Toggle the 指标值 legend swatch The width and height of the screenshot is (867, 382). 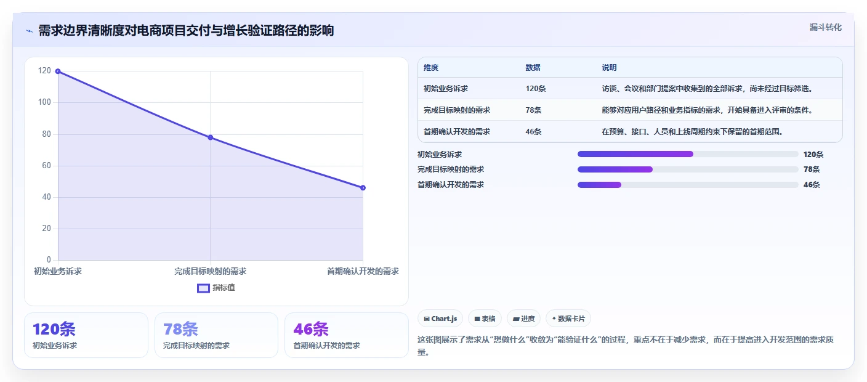[203, 288]
